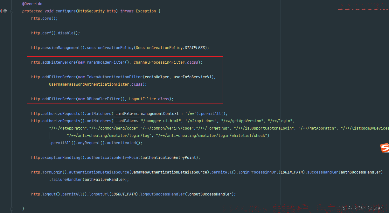Click the "userInfoServiceV1" argument

click(192, 77)
